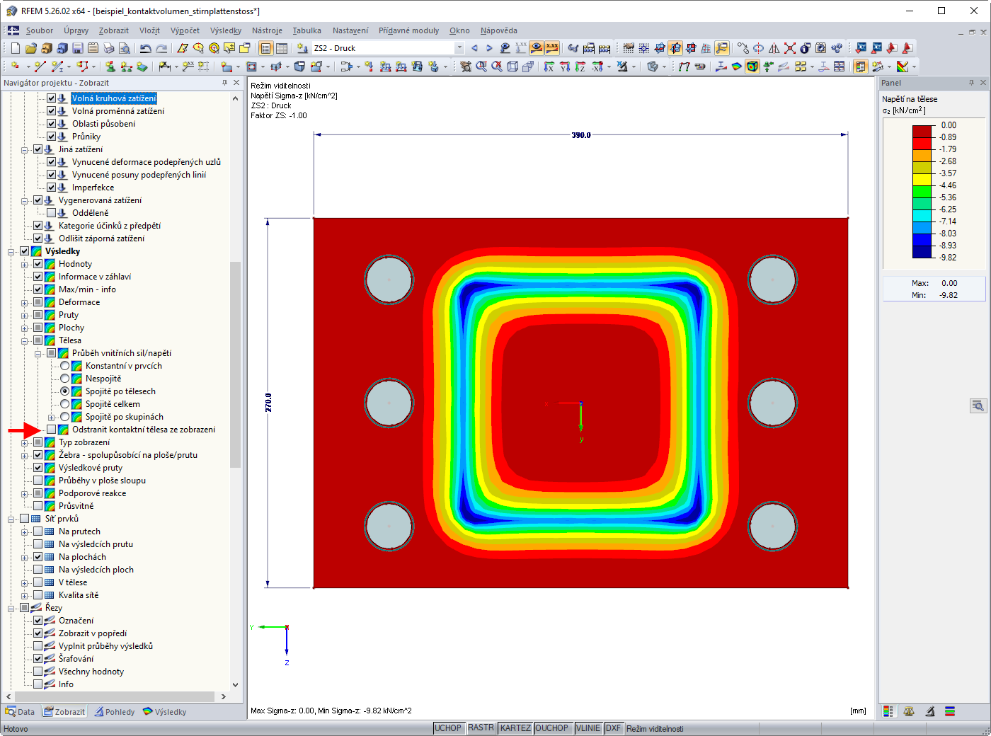This screenshot has width=991, height=736.
Task: Collapse the Řezy tree node
Action: click(x=11, y=608)
